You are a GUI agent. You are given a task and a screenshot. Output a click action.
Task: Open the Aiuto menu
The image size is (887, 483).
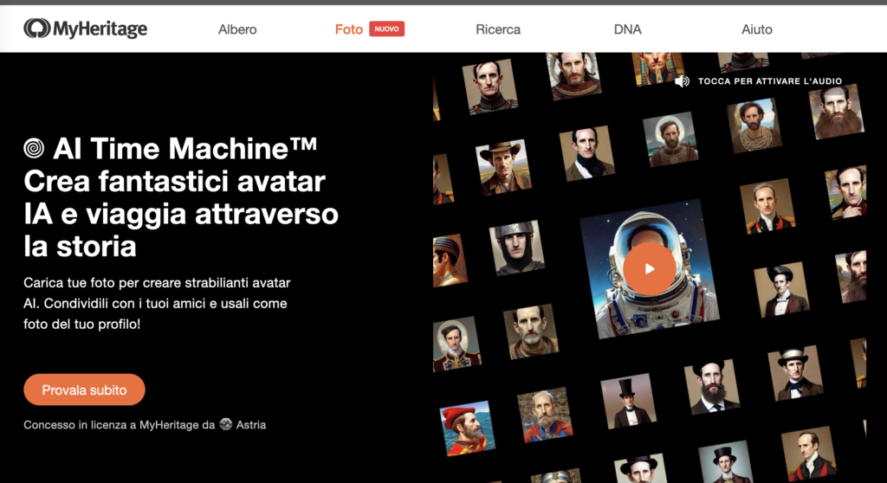[757, 29]
